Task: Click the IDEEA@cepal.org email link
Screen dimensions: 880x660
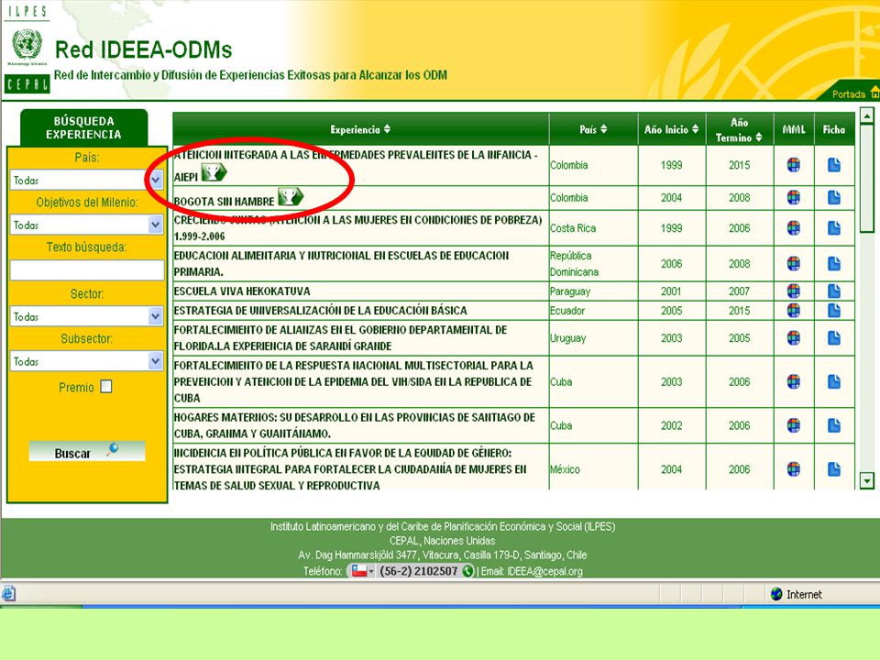Action: (544, 571)
